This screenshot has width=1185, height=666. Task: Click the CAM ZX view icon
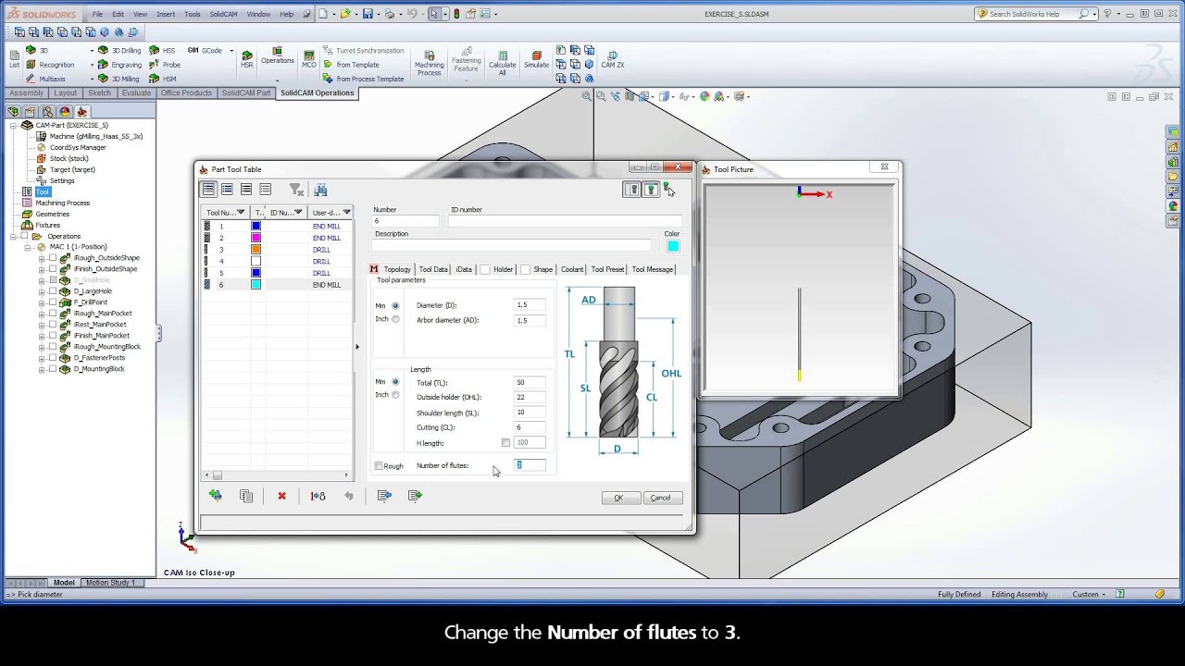click(x=612, y=59)
